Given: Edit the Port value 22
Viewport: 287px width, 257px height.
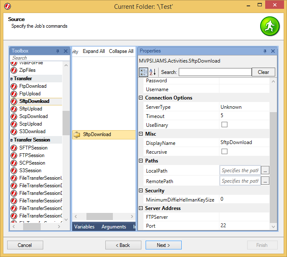Looking at the screenshot, I should (x=244, y=226).
